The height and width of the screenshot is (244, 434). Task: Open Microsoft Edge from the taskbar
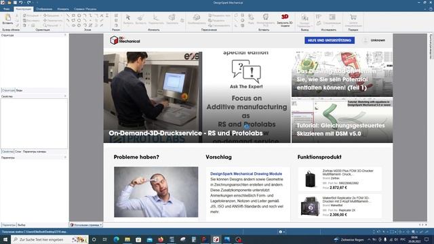[x=116, y=239]
